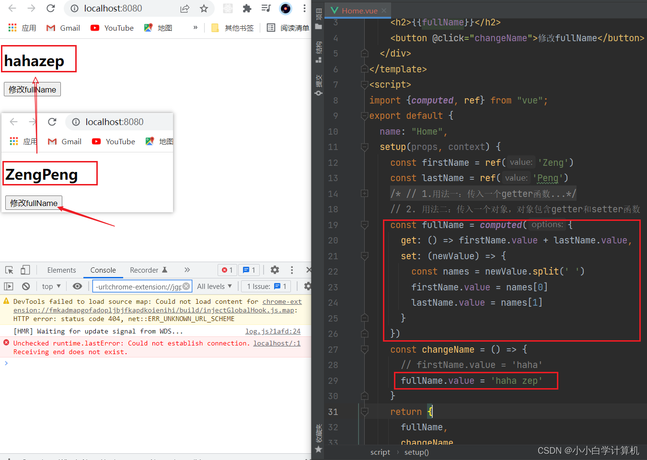
Task: Close the Home.vue editor tab
Action: [384, 11]
